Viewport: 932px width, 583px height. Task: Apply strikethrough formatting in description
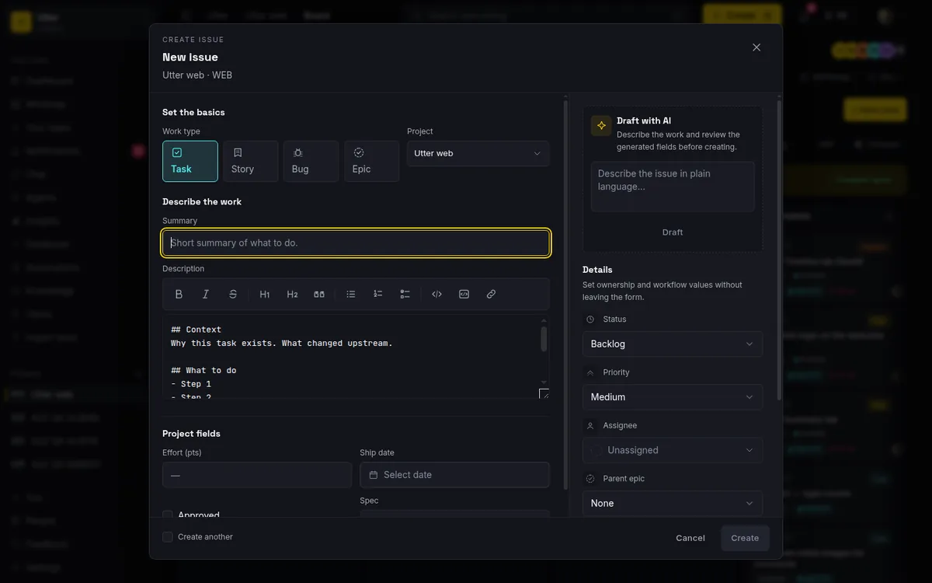point(233,294)
